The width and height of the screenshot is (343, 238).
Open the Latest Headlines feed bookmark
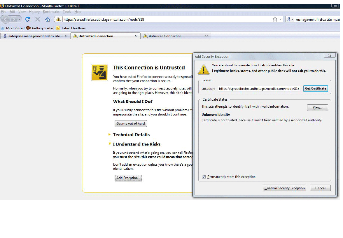[71, 28]
